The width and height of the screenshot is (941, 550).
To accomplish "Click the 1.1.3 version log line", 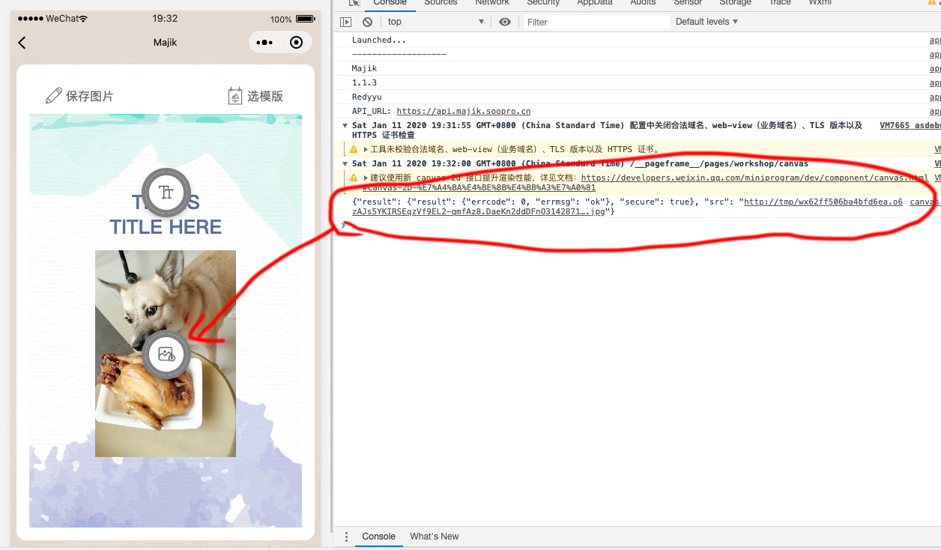I will [x=364, y=83].
